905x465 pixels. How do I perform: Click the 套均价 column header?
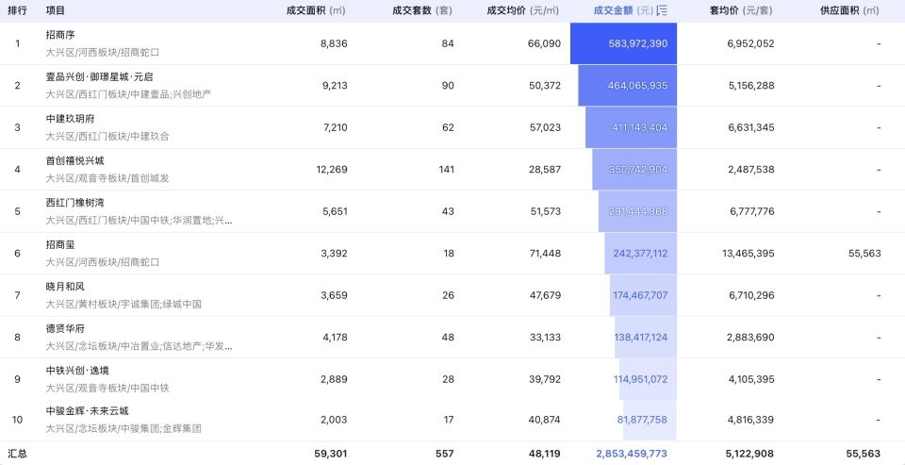(x=740, y=10)
